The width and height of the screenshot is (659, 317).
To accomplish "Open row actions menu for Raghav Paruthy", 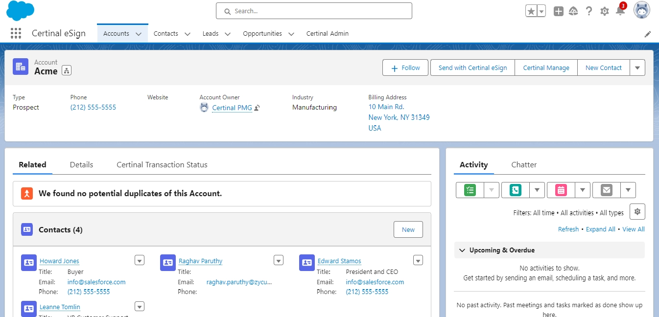I will (279, 260).
